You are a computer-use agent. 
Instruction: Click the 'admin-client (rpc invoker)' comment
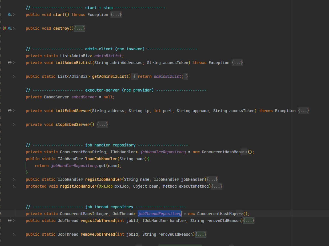tap(111, 49)
